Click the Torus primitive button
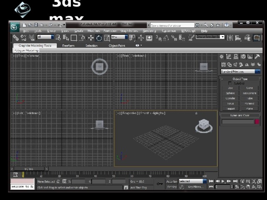 tap(230, 103)
